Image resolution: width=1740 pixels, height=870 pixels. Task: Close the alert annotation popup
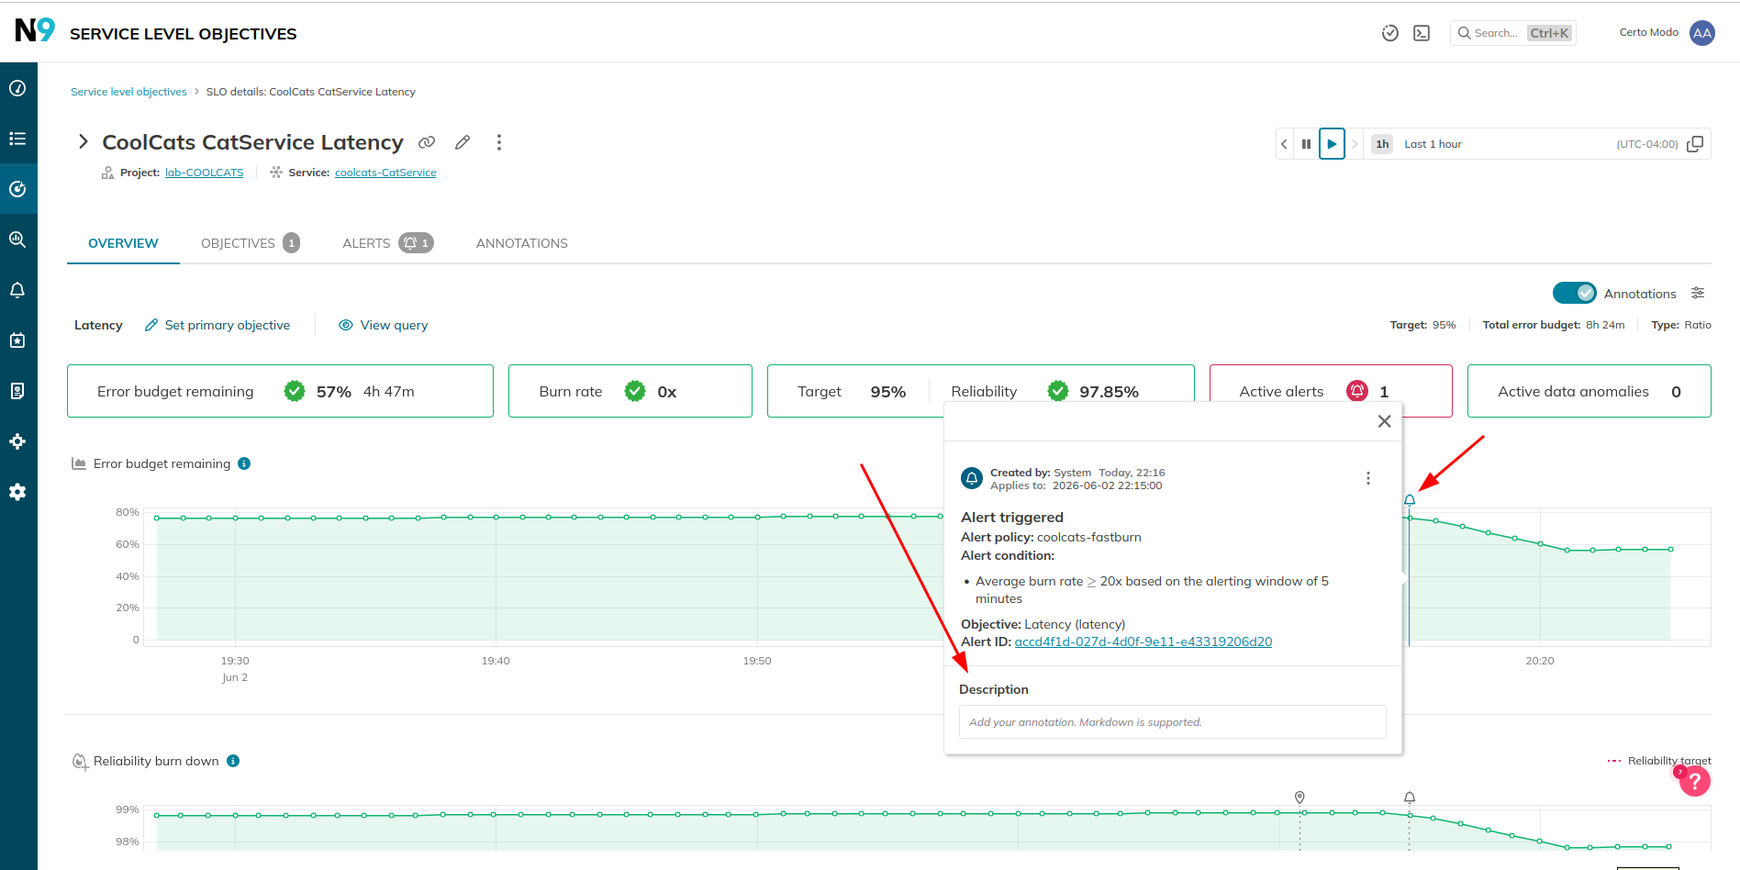tap(1385, 421)
